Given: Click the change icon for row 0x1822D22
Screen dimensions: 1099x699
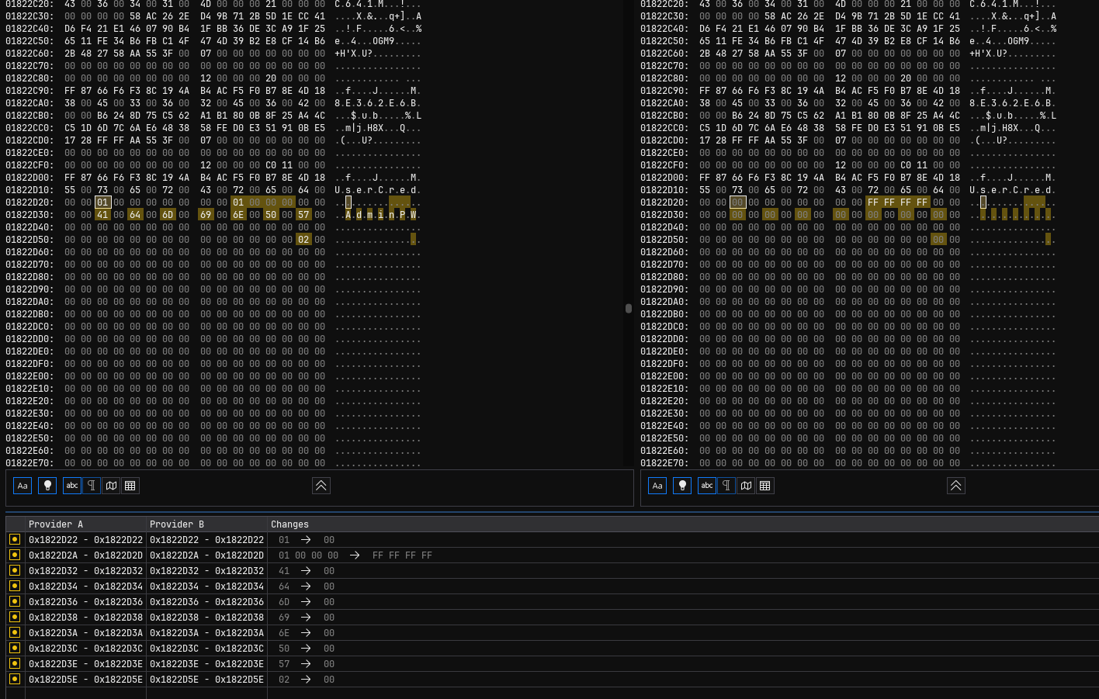Looking at the screenshot, I should 15,539.
